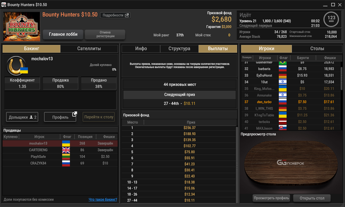Screen dimensions: 345x207
Task: Select player Annunake in list
Action: [291, 95]
